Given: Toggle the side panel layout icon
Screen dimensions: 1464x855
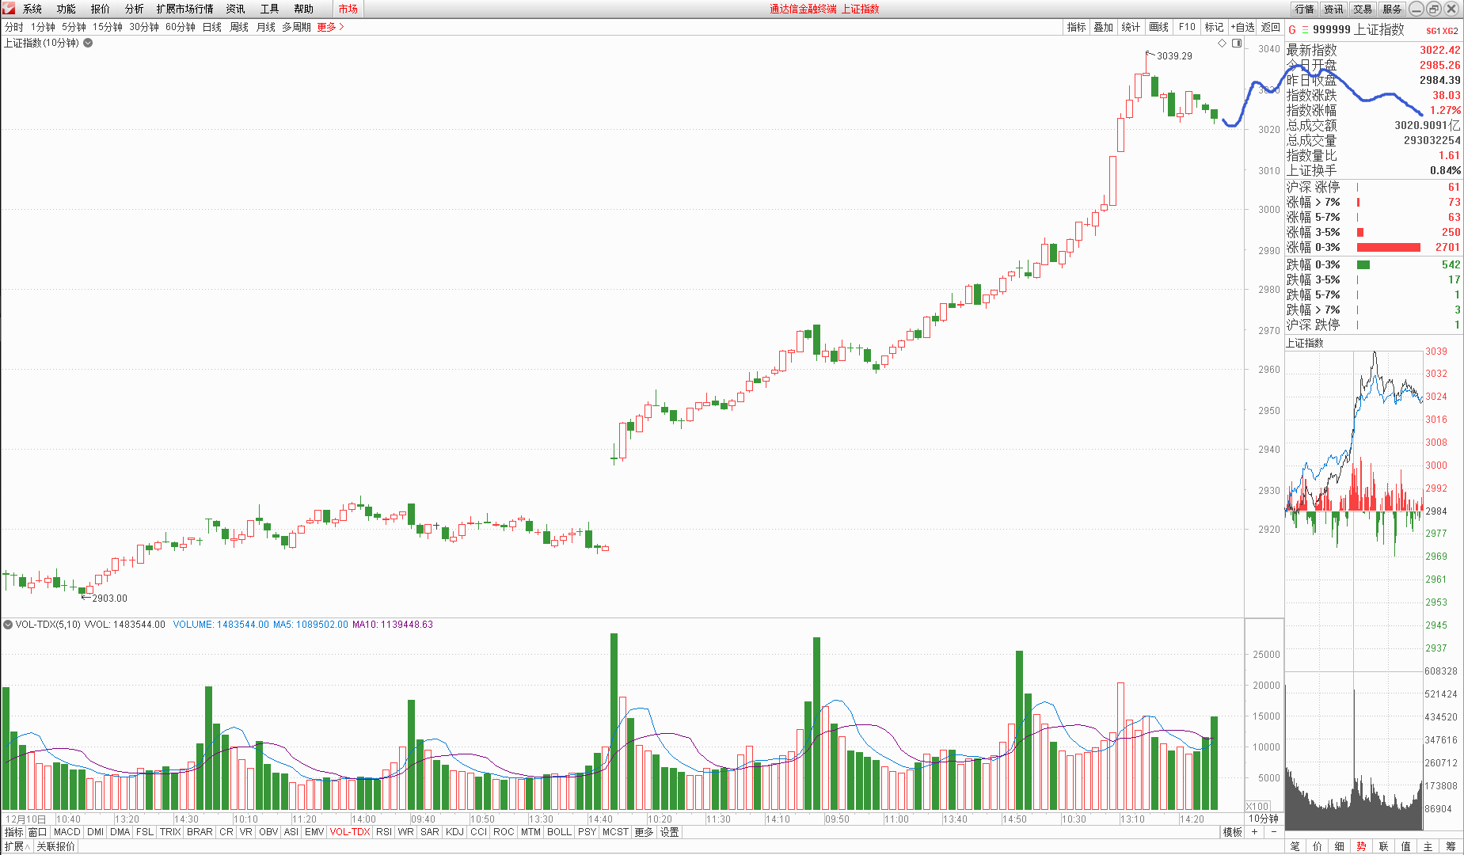Looking at the screenshot, I should click(1237, 43).
